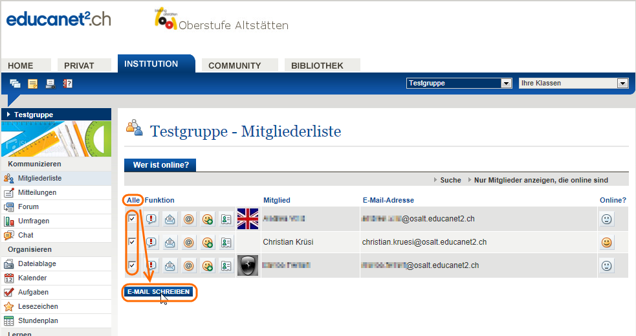
Task: Click the print icon in the blue toolbar
Action: (50, 84)
